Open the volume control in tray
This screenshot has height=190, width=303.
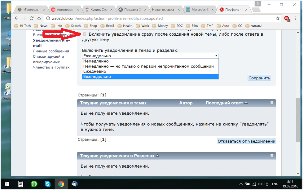point(260,184)
